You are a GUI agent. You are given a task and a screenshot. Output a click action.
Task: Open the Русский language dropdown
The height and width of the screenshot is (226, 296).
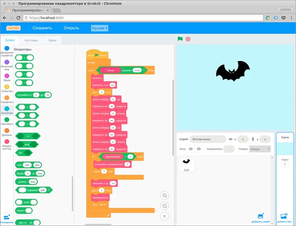[x=100, y=28]
